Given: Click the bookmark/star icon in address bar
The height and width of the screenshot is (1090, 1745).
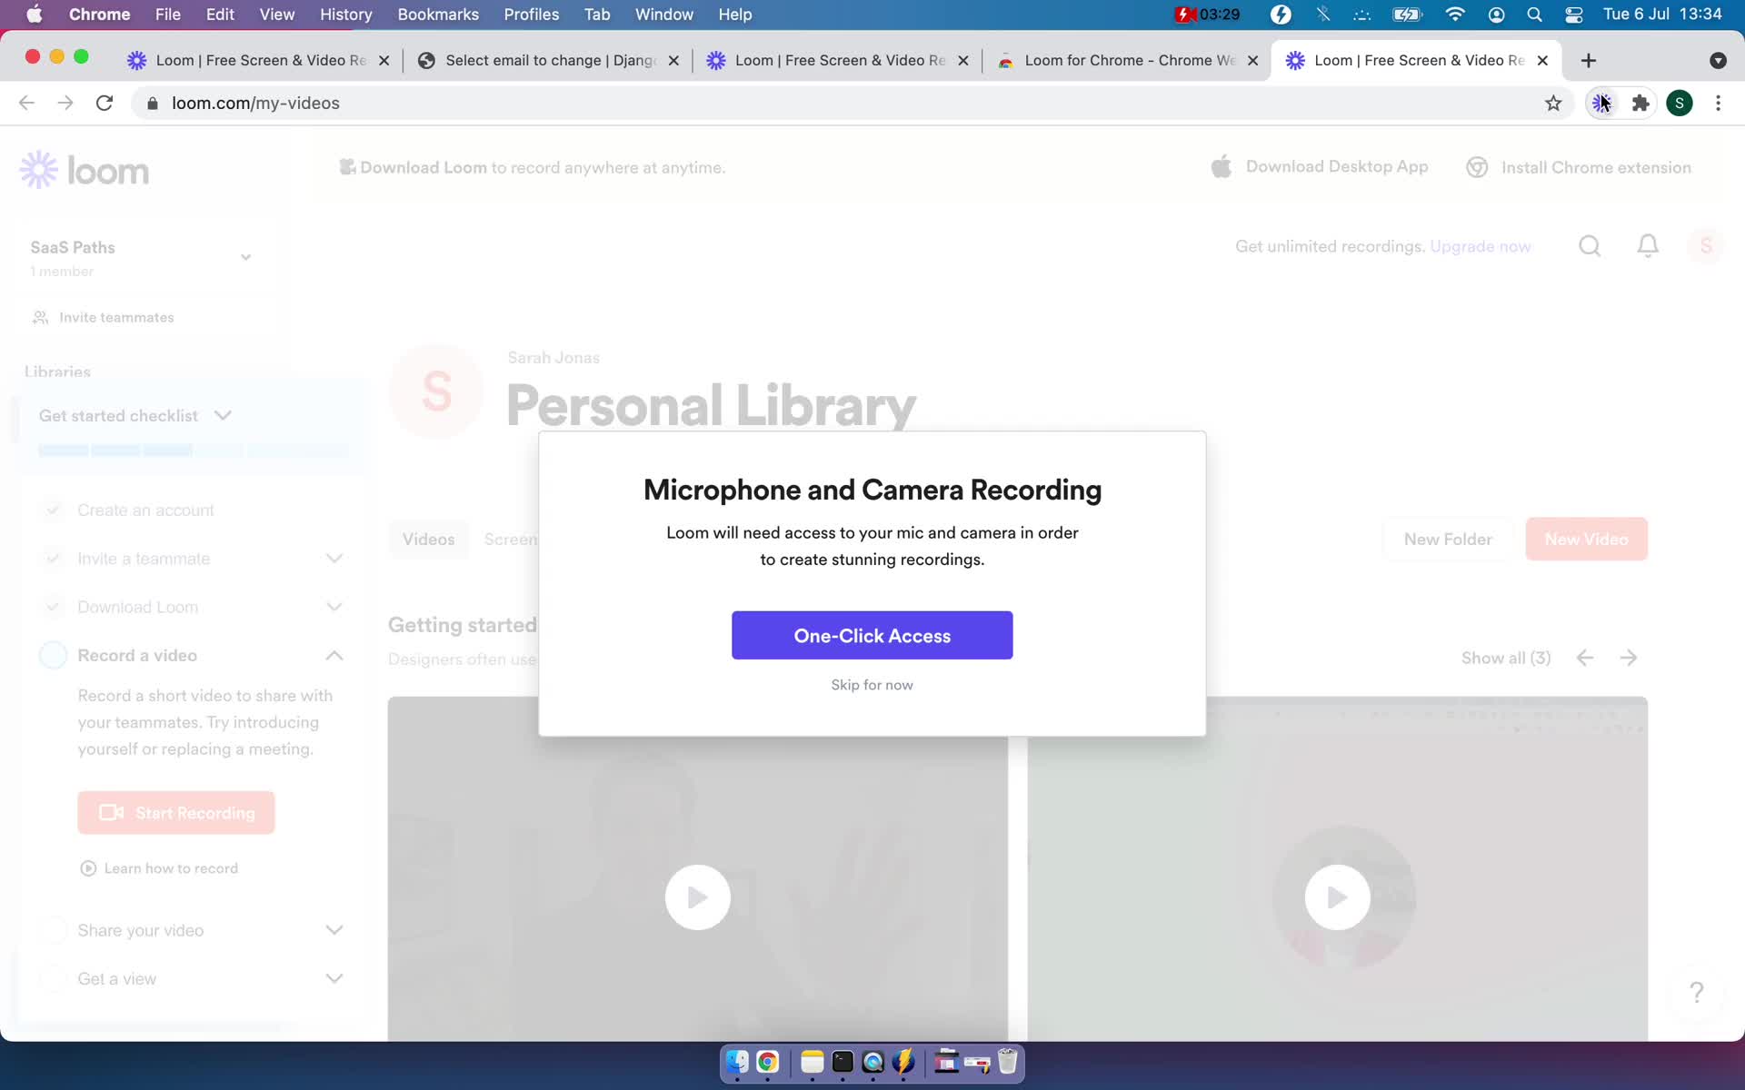Looking at the screenshot, I should tap(1553, 103).
